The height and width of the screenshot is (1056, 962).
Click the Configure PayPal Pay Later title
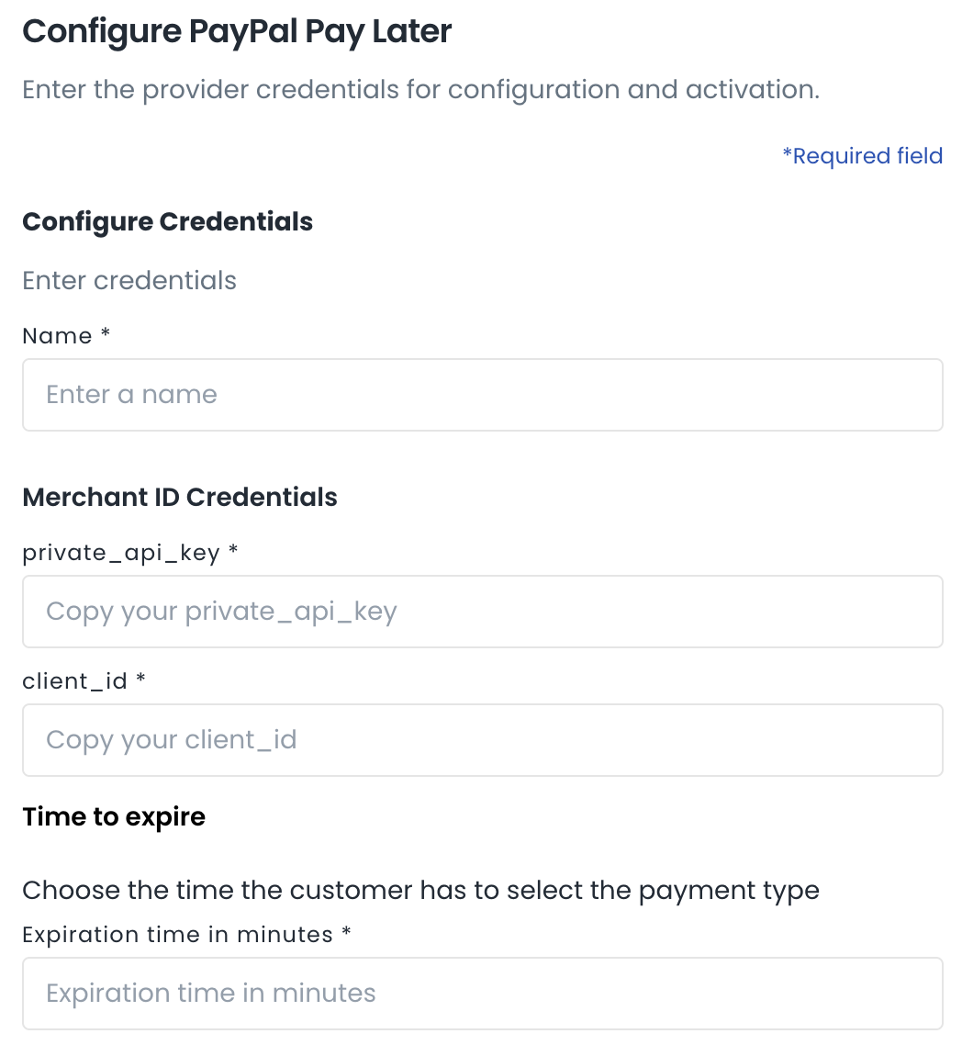(x=237, y=32)
